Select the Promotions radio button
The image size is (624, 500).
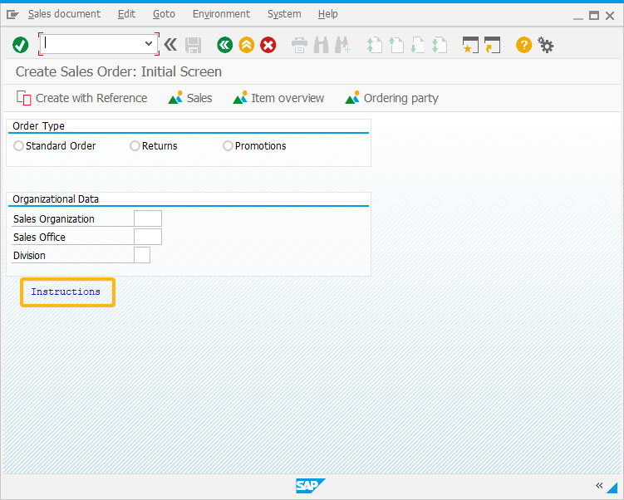[x=228, y=146]
